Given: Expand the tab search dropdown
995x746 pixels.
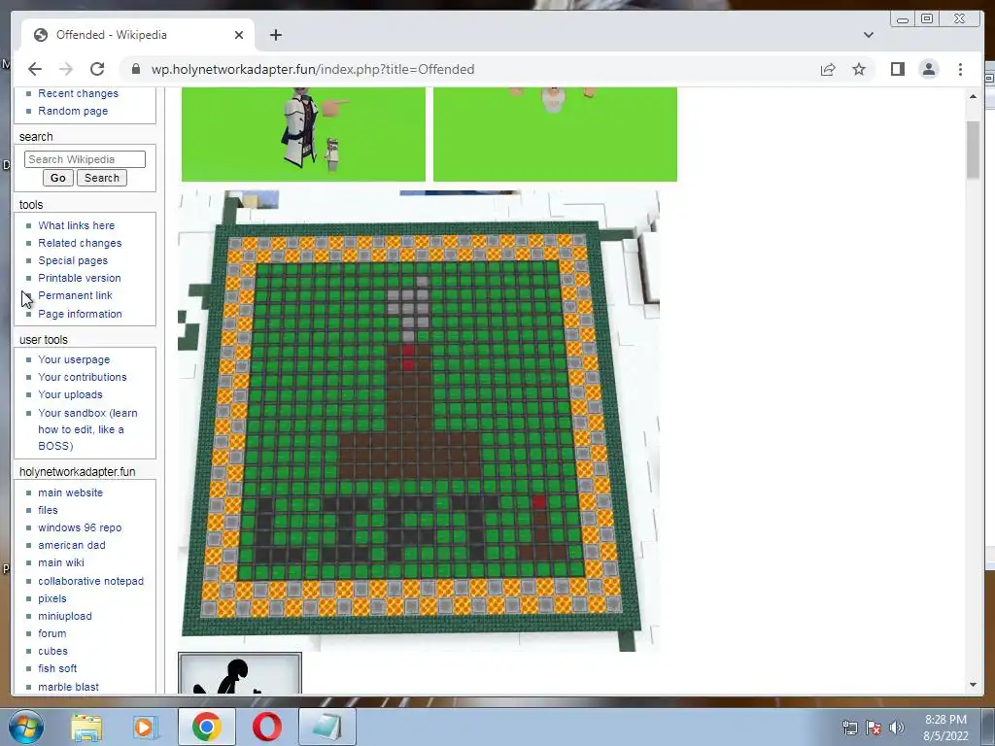Looking at the screenshot, I should click(x=868, y=35).
